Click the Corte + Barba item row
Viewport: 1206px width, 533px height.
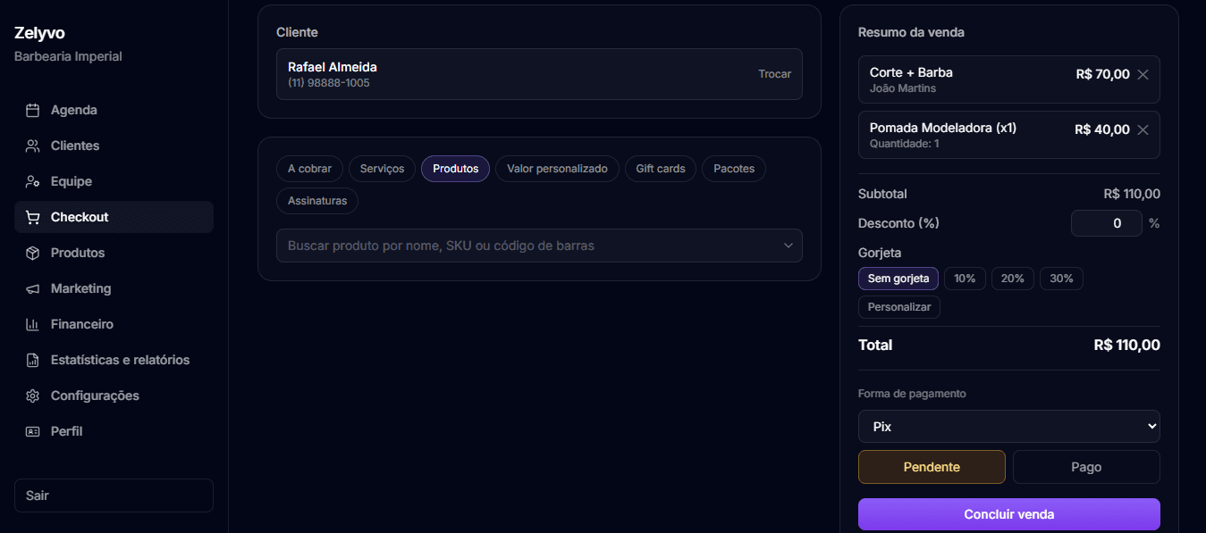1009,79
